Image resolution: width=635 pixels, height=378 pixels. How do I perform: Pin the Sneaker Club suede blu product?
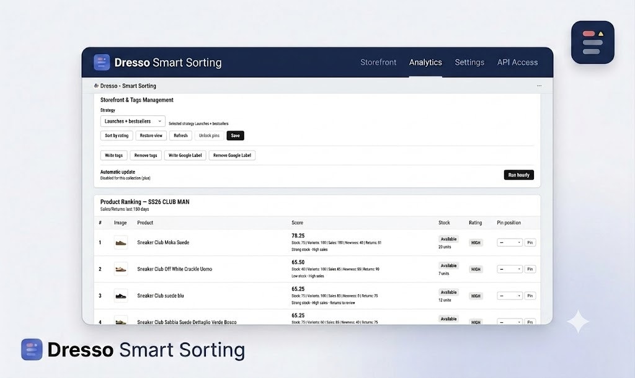click(x=530, y=296)
